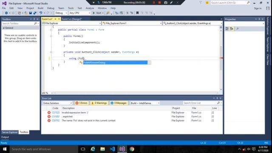Open the button3_Click member dropdown

tap(193, 23)
